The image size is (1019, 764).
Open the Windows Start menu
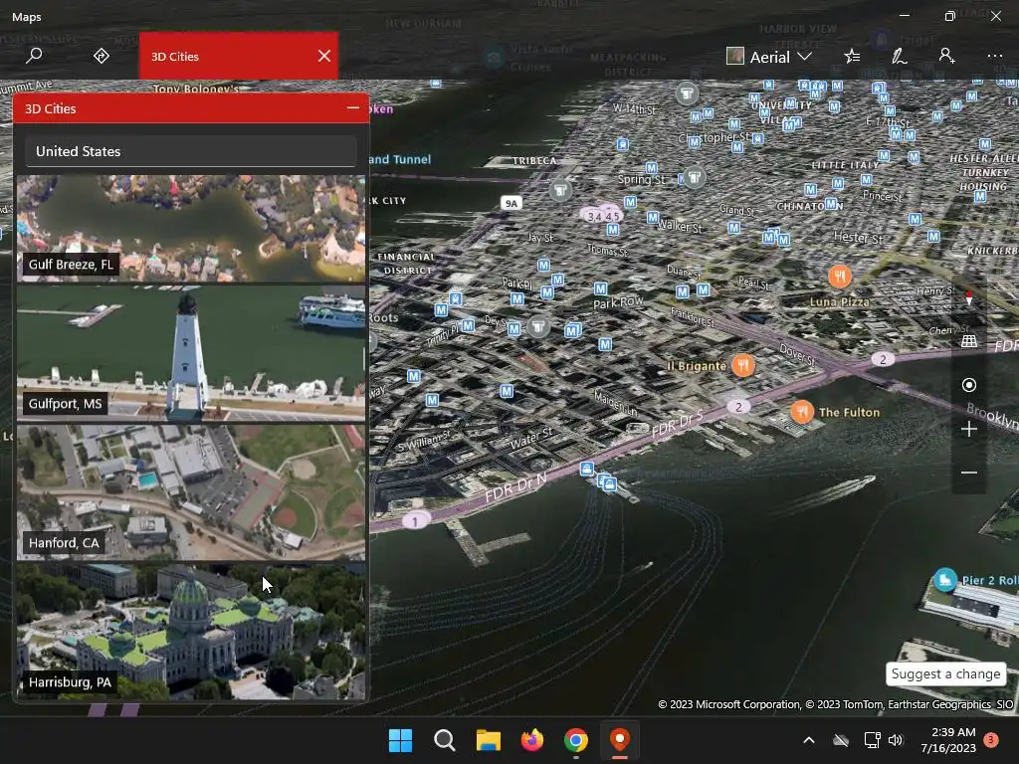point(400,740)
